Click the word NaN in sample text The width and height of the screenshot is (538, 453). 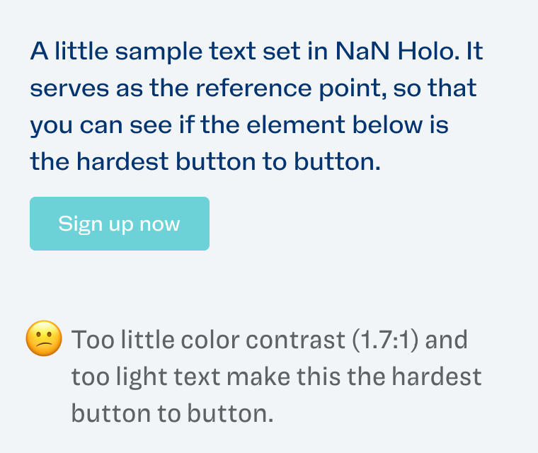click(362, 51)
